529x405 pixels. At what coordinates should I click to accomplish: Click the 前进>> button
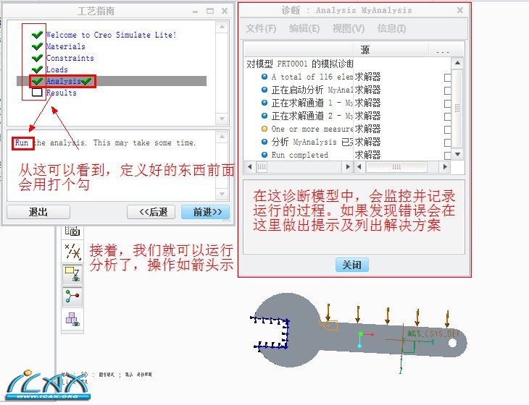coord(206,212)
